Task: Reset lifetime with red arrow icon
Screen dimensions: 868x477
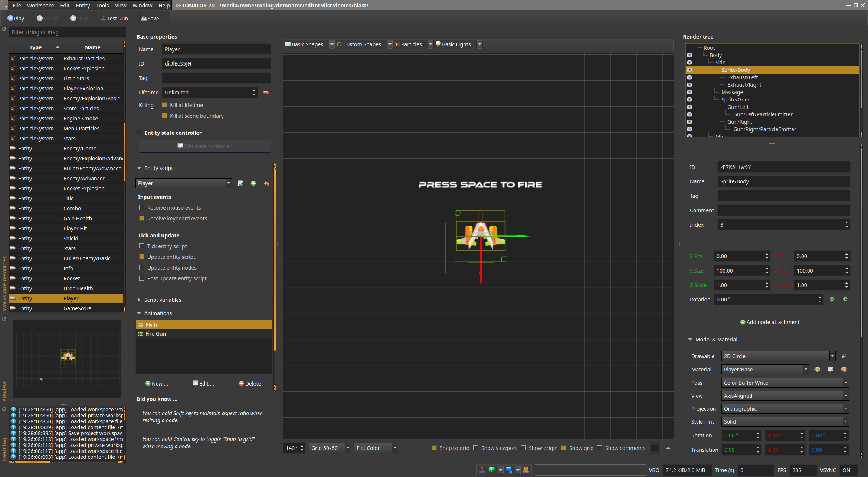Action: pos(266,93)
